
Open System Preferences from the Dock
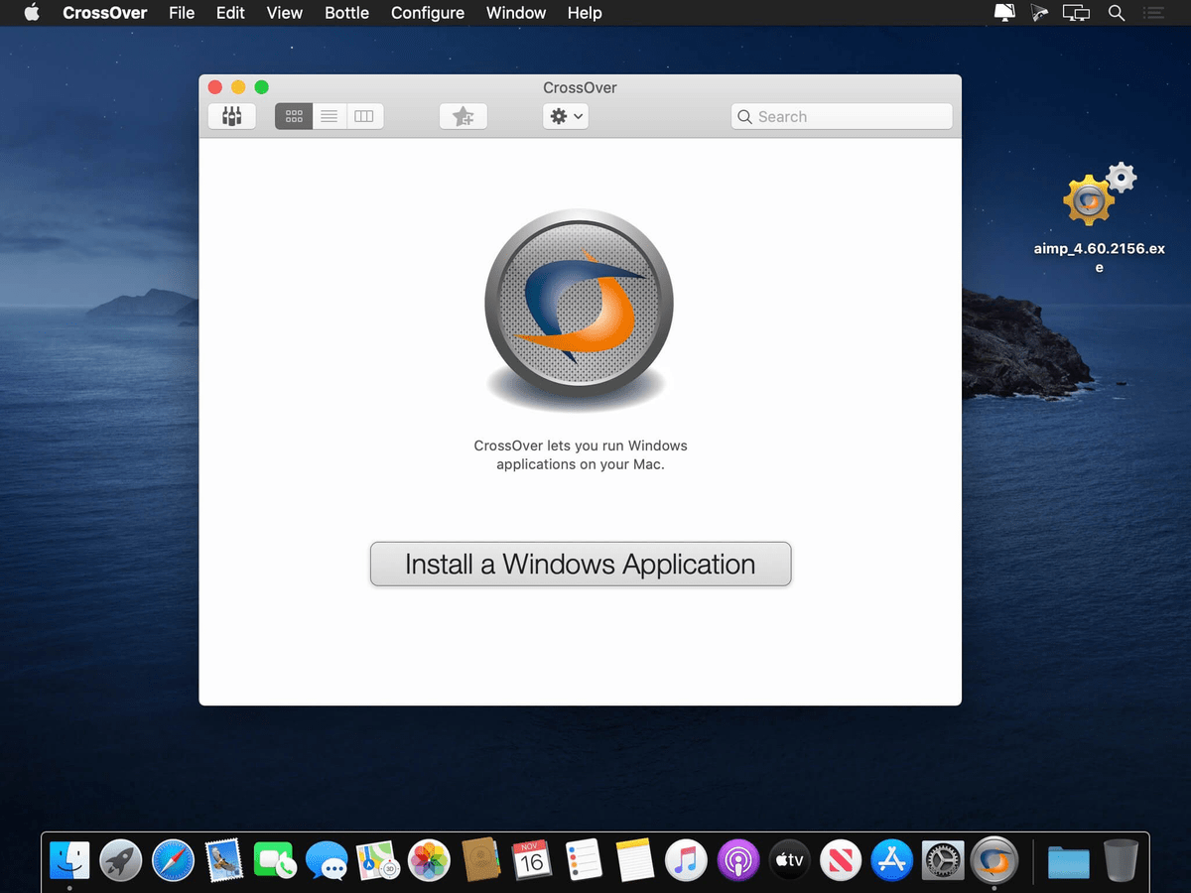tap(943, 859)
